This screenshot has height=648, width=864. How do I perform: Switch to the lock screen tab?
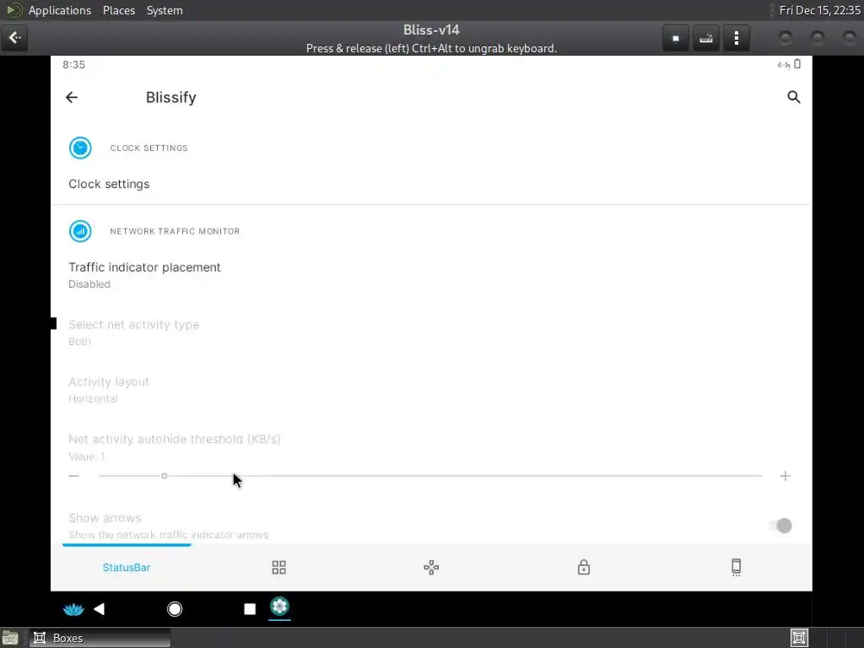point(584,567)
